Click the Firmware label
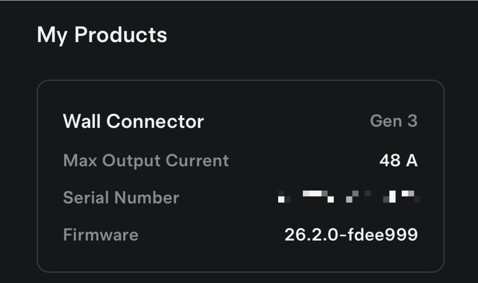The height and width of the screenshot is (283, 478). click(100, 234)
